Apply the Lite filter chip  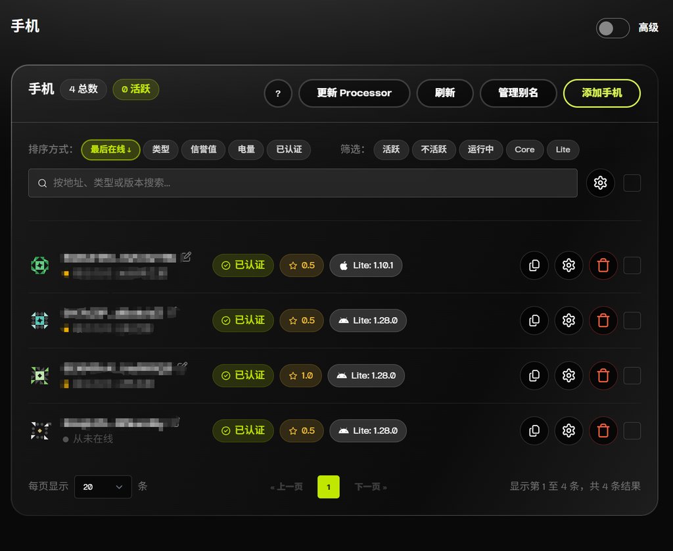(563, 150)
